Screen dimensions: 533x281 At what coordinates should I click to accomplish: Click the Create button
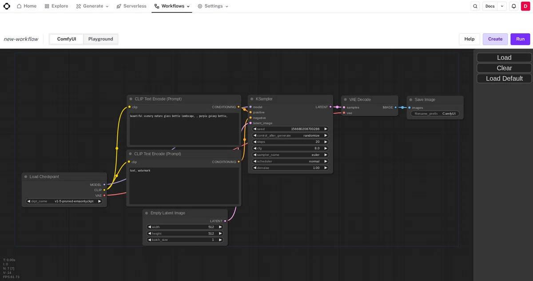495,39
